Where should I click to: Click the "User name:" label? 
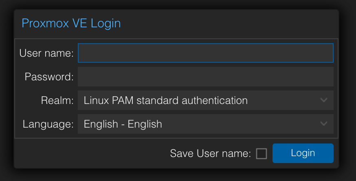click(x=46, y=53)
